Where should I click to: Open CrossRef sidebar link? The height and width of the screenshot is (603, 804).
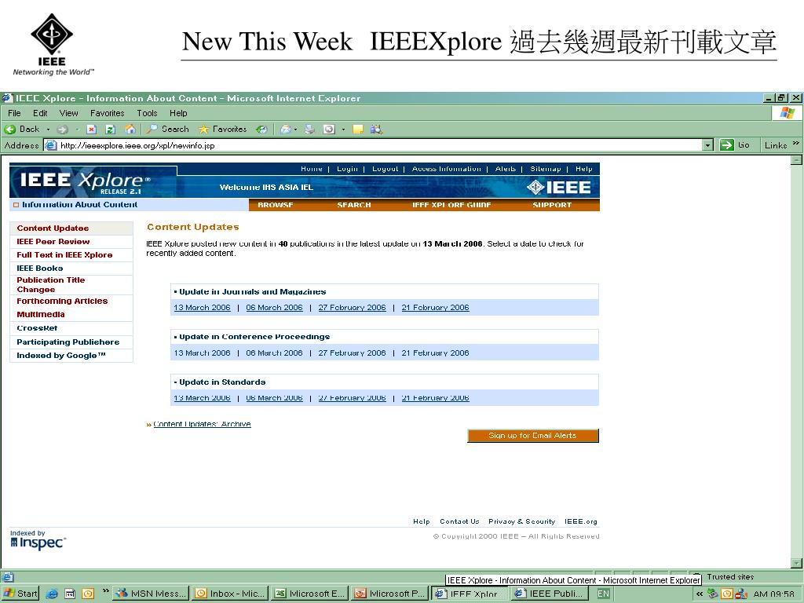[37, 328]
